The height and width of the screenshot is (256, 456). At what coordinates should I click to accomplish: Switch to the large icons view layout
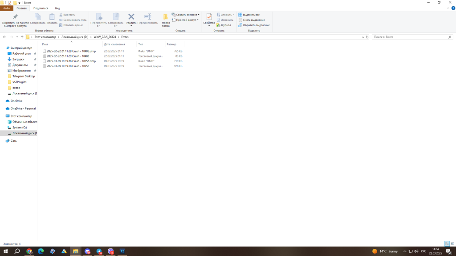[x=452, y=244]
